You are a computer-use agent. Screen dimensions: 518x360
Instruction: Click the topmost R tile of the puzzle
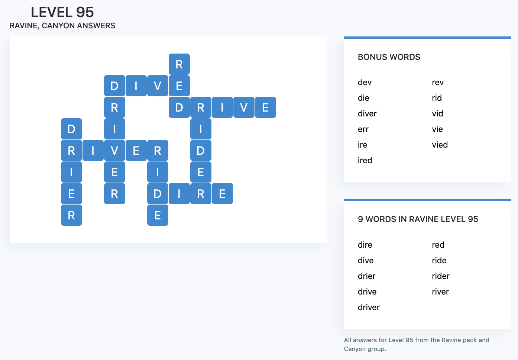tap(179, 64)
